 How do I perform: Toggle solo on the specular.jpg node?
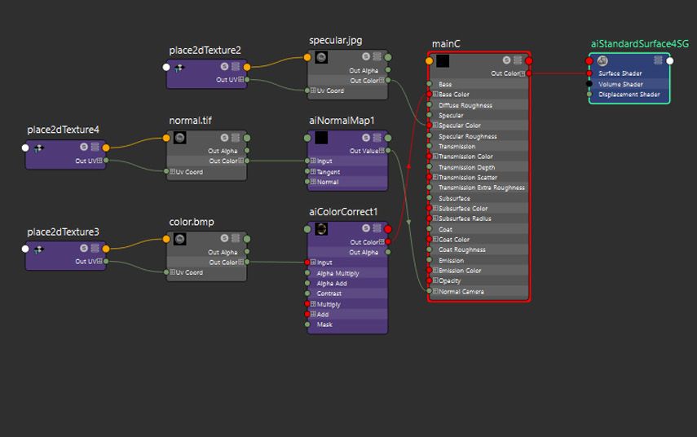pos(365,57)
